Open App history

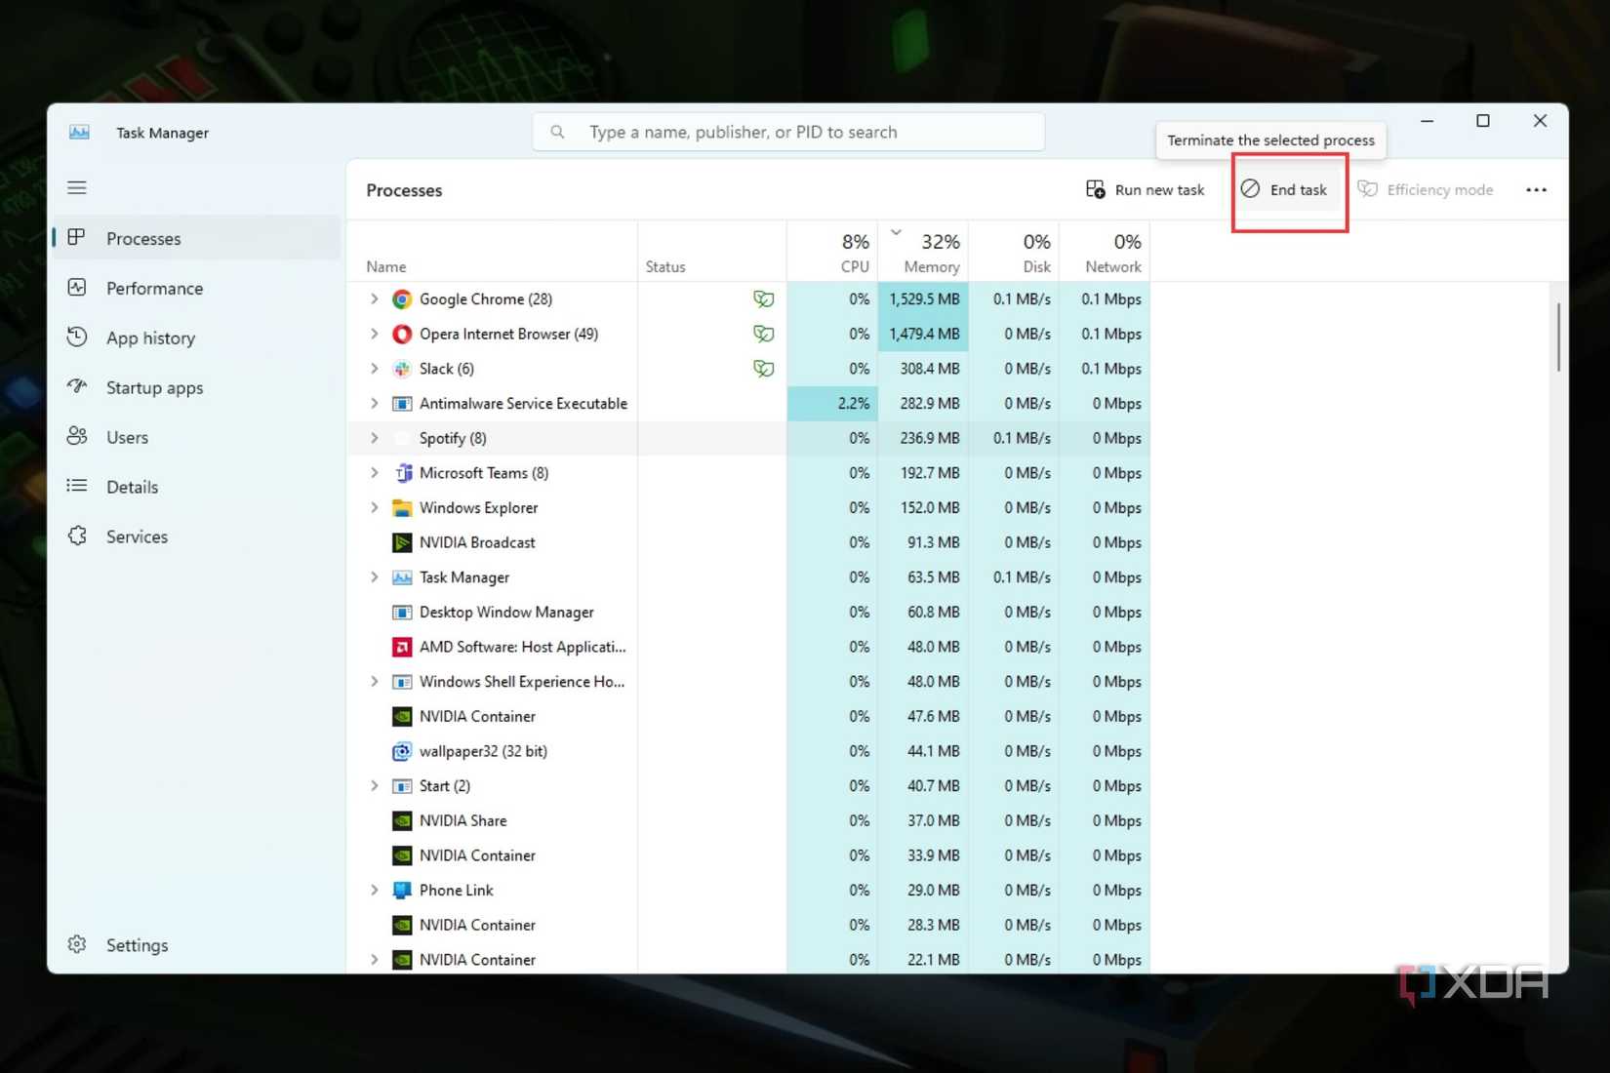tap(149, 338)
